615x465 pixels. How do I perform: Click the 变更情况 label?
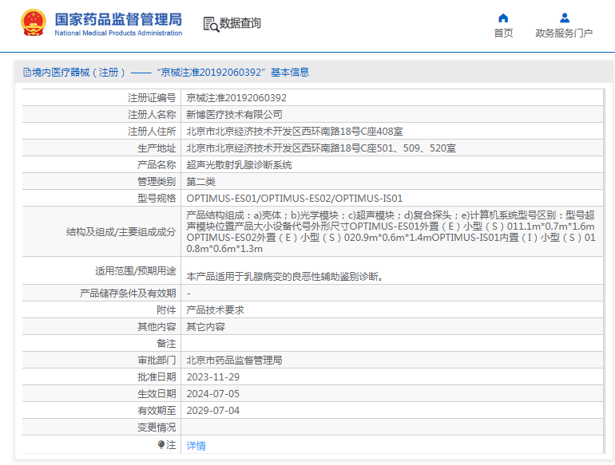tap(157, 428)
